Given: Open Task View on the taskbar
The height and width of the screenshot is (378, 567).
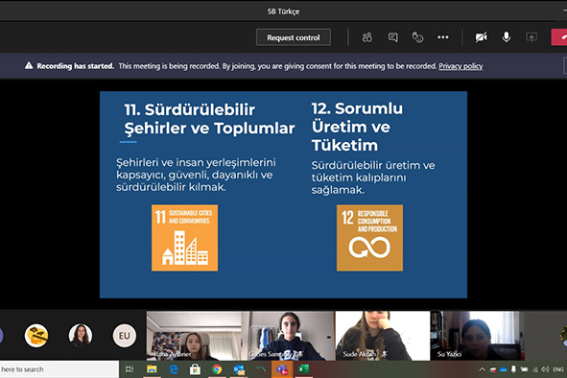Looking at the screenshot, I should pyautogui.click(x=130, y=369).
